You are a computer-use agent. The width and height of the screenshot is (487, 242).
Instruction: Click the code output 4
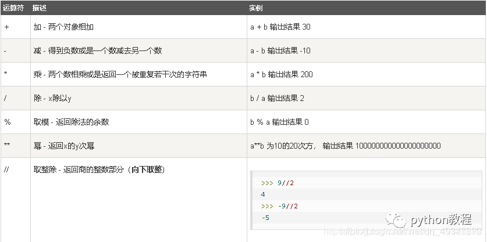click(264, 194)
